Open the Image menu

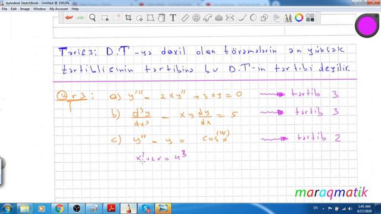click(25, 9)
